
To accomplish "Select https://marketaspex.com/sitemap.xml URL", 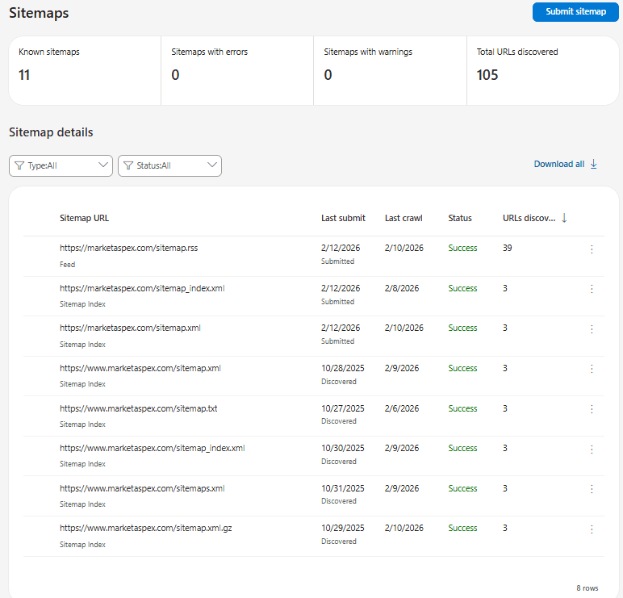I will [x=130, y=328].
